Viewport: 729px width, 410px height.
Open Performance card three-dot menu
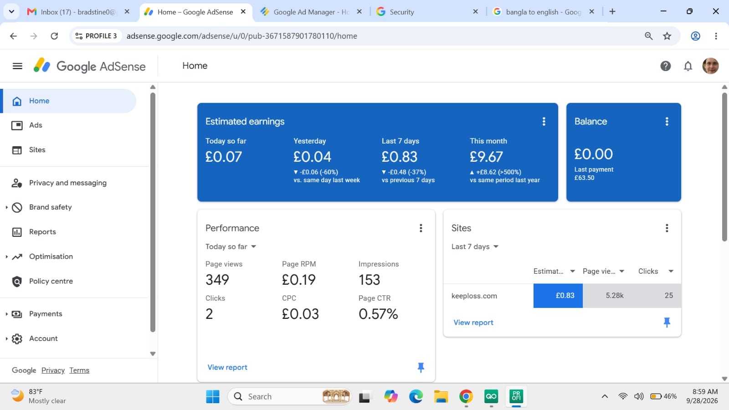(x=421, y=228)
